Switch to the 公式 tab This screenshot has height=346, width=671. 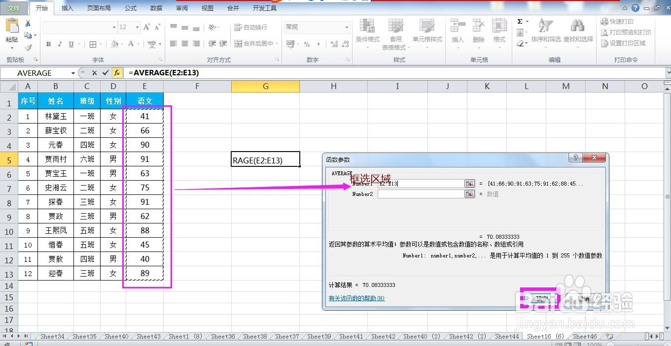click(x=131, y=8)
